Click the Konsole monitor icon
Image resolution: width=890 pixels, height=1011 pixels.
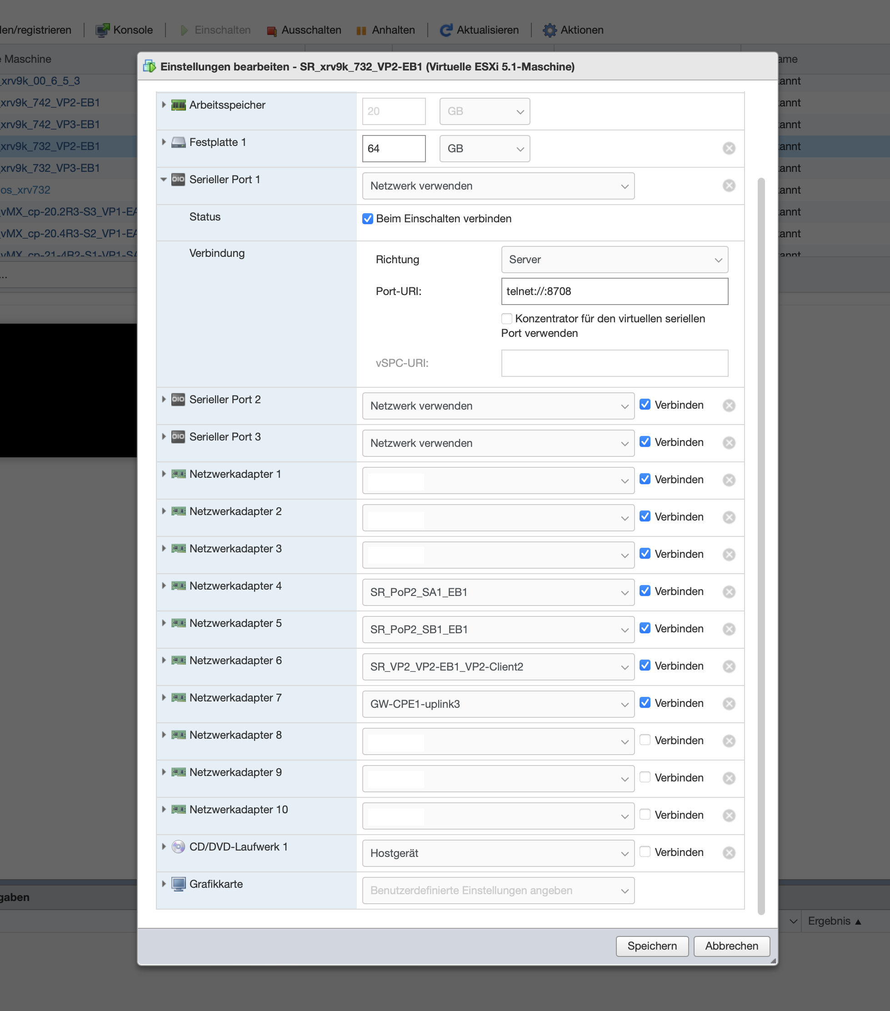(102, 30)
